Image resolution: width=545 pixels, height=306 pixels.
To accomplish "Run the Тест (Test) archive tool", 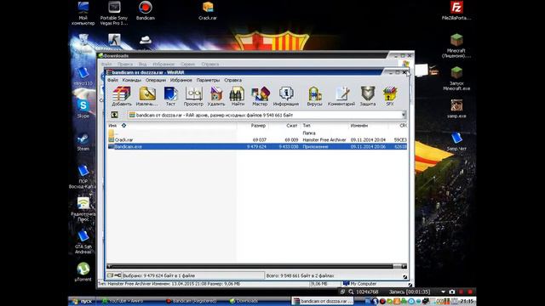I will coord(170,96).
